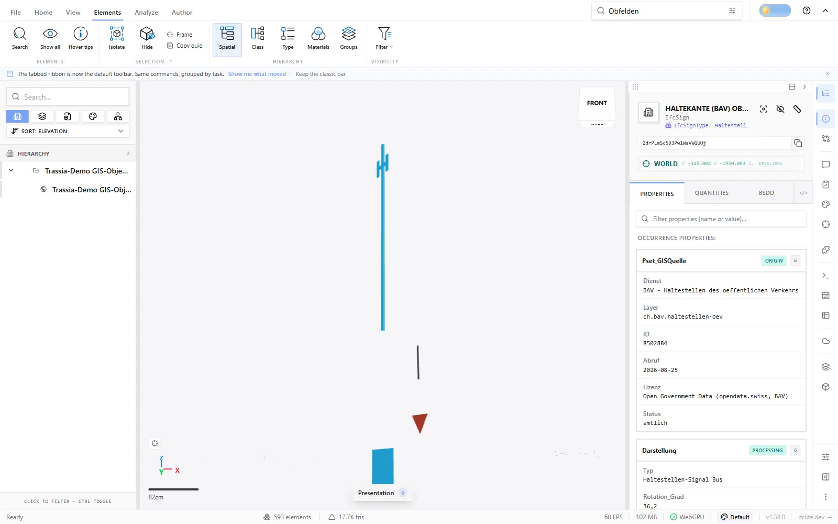Screen dimensions: 838x524
Task: Toggle Spatial hierarchy mode
Action: (227, 39)
